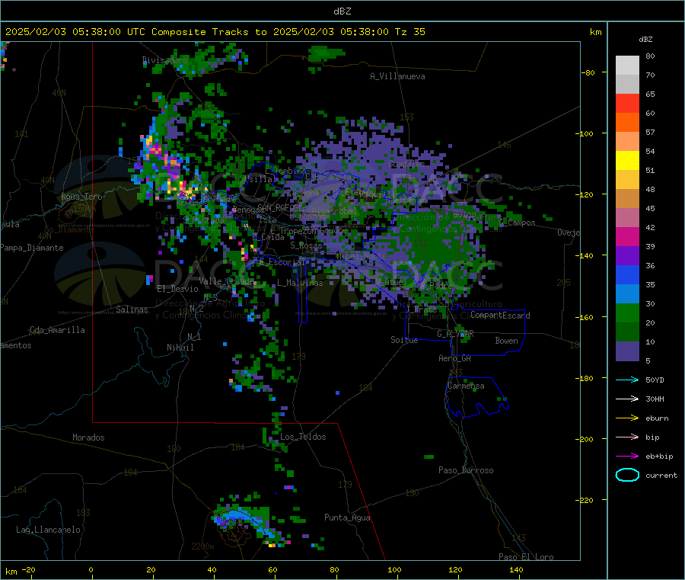
Task: Click the cyan current ellipse icon
Action: [627, 475]
